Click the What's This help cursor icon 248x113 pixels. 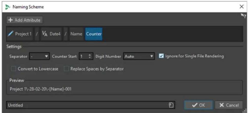(x=243, y=16)
